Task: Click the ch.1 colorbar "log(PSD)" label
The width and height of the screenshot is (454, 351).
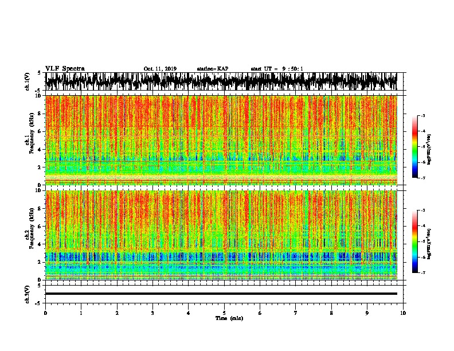Action: (429, 149)
